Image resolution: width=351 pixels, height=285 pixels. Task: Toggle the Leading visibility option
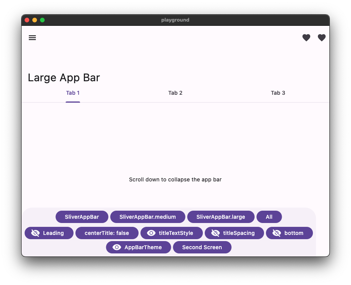pos(49,233)
